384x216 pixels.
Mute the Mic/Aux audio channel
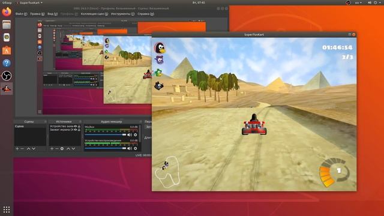click(x=130, y=134)
